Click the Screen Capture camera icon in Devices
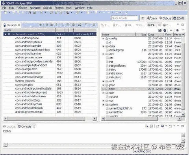 [x=80, y=25]
